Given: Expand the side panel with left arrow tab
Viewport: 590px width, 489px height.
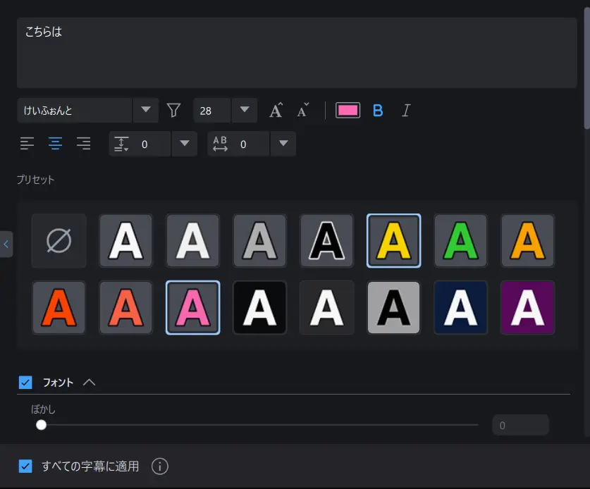Looking at the screenshot, I should (6, 244).
